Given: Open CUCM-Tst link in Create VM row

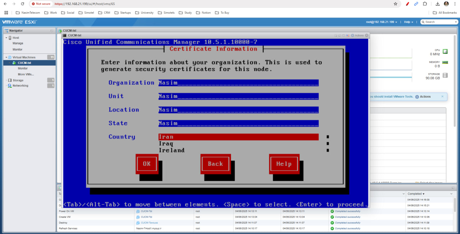Looking at the screenshot, I should 146,217.
